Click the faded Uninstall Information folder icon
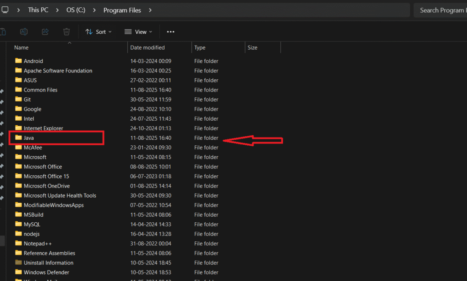The height and width of the screenshot is (281, 467). point(18,263)
